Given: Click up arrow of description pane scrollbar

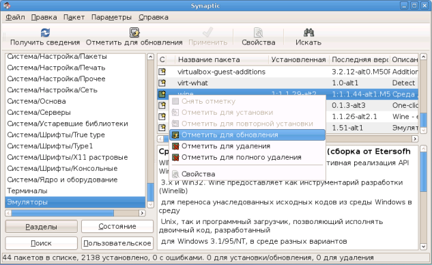Looking at the screenshot, I should [x=423, y=149].
